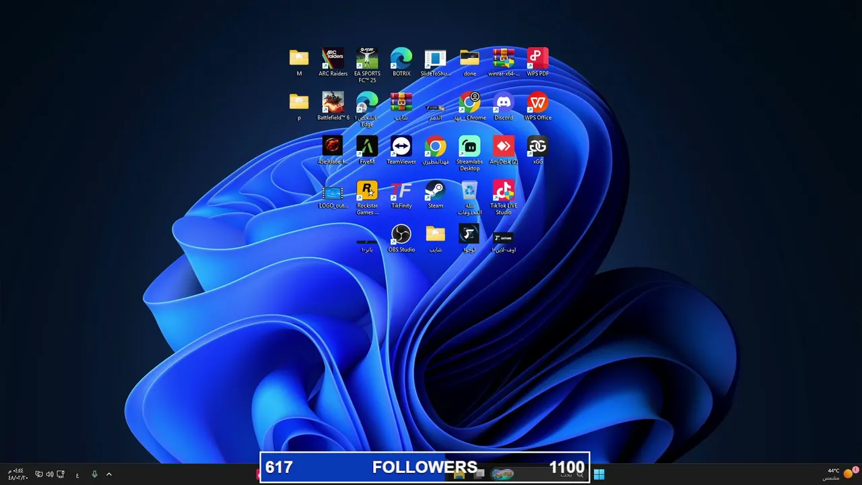Show hidden system tray icons chevron
Viewport: 862px width, 485px height.
tap(109, 474)
